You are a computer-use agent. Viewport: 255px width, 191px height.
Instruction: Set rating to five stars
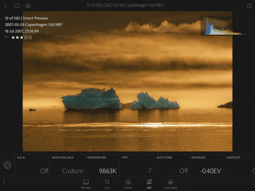point(30,37)
